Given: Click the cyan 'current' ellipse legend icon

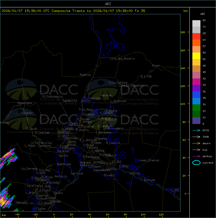Looking at the screenshot, I should click(196, 163).
